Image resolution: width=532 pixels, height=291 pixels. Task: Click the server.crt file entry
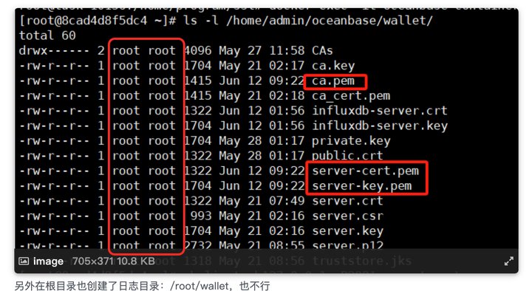click(x=347, y=201)
